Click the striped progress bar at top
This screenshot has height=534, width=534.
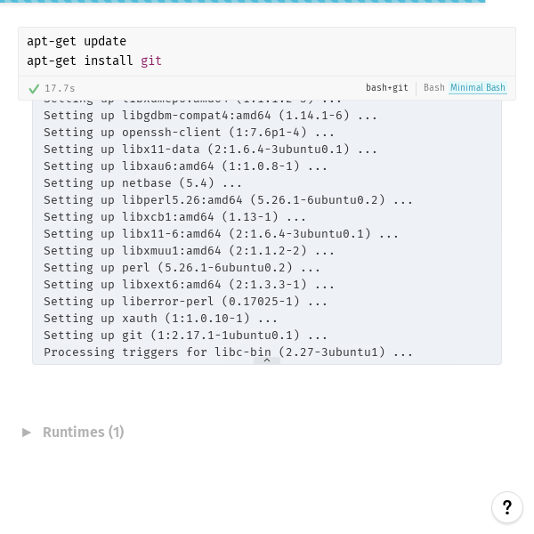point(242,2)
